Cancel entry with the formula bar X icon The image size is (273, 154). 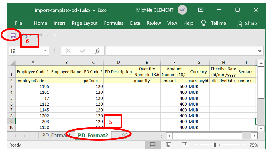pos(68,51)
